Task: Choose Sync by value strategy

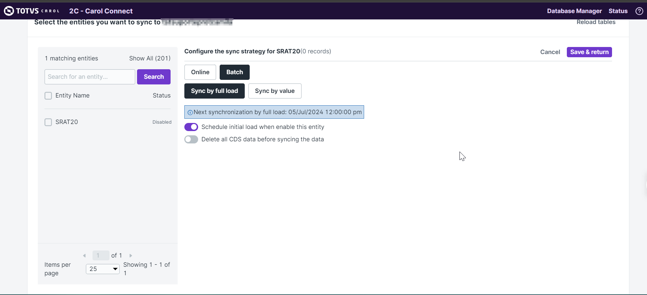Action: coord(274,91)
